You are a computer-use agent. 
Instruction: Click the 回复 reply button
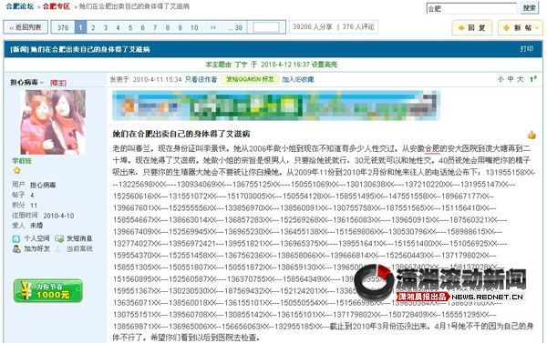coord(472,28)
